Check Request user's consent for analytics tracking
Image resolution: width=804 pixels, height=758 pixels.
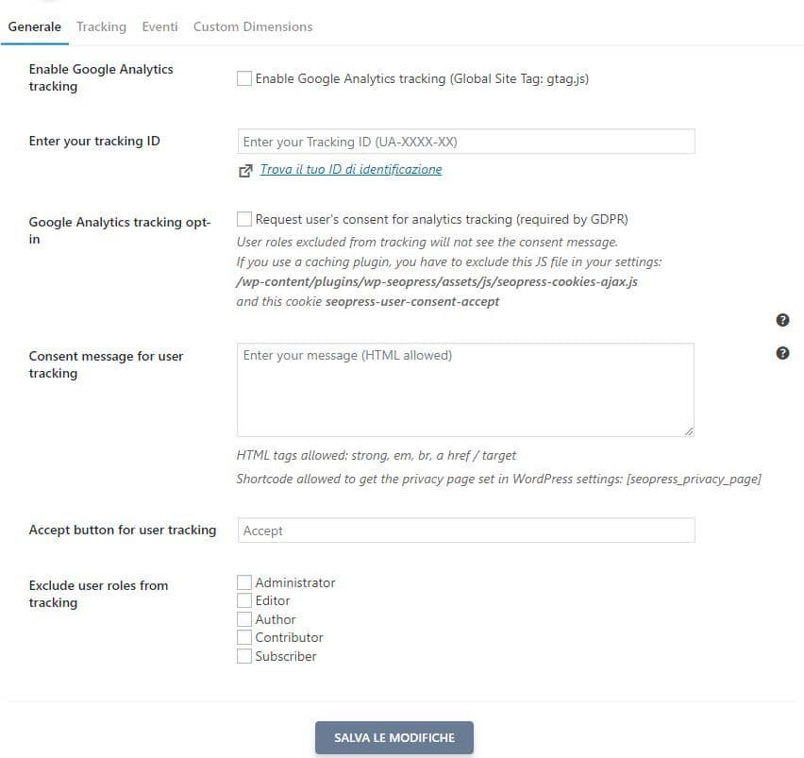pyautogui.click(x=244, y=219)
